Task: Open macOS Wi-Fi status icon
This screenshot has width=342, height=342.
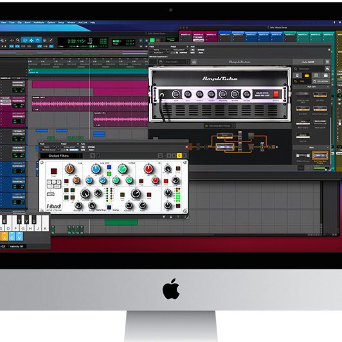Action: pyautogui.click(x=340, y=22)
